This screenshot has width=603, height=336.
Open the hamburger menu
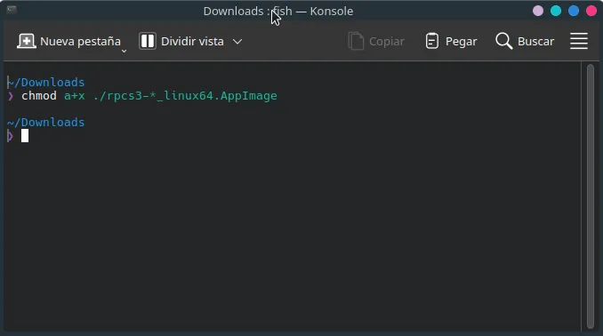579,41
